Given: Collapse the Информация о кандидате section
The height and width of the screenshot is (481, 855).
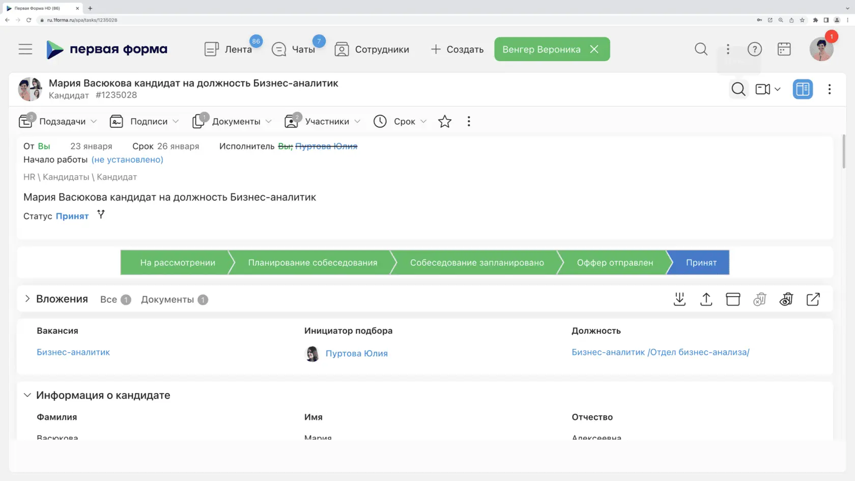Looking at the screenshot, I should coord(27,395).
